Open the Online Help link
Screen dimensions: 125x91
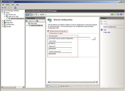(107, 32)
